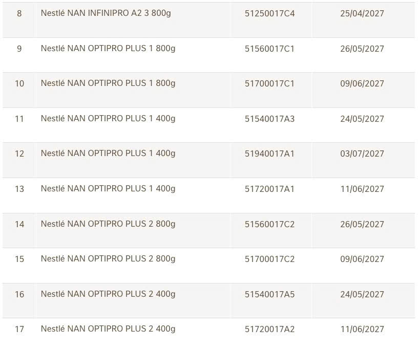Select batch code 51720017A1
420x350 pixels.
click(x=269, y=189)
